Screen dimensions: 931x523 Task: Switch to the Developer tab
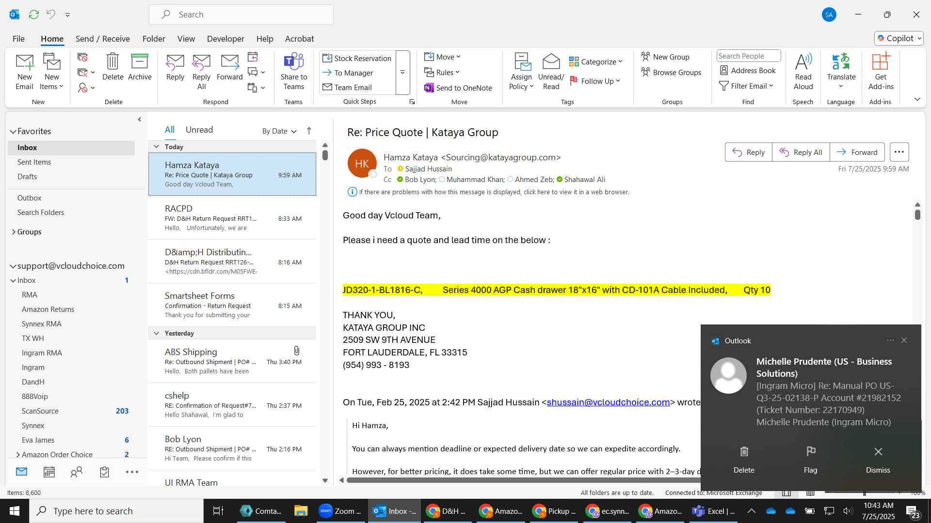225,39
